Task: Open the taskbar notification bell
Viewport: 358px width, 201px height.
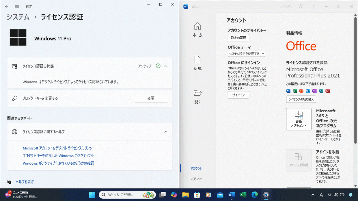Action: (x=351, y=195)
